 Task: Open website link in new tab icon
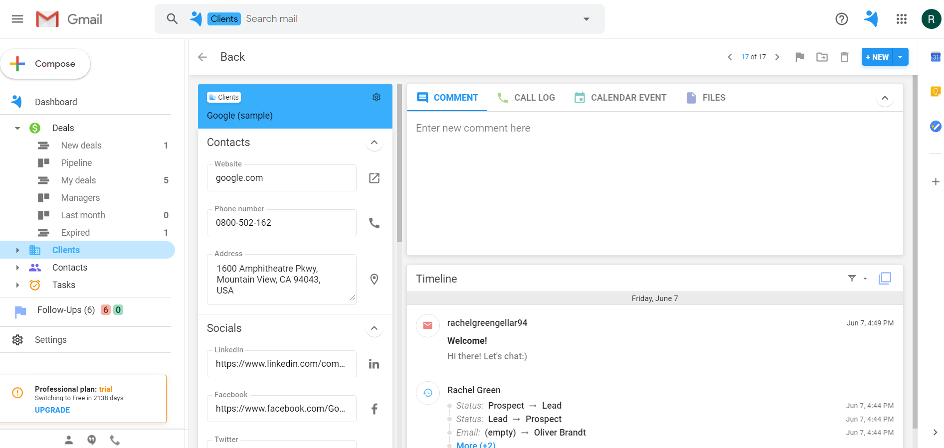click(x=374, y=178)
